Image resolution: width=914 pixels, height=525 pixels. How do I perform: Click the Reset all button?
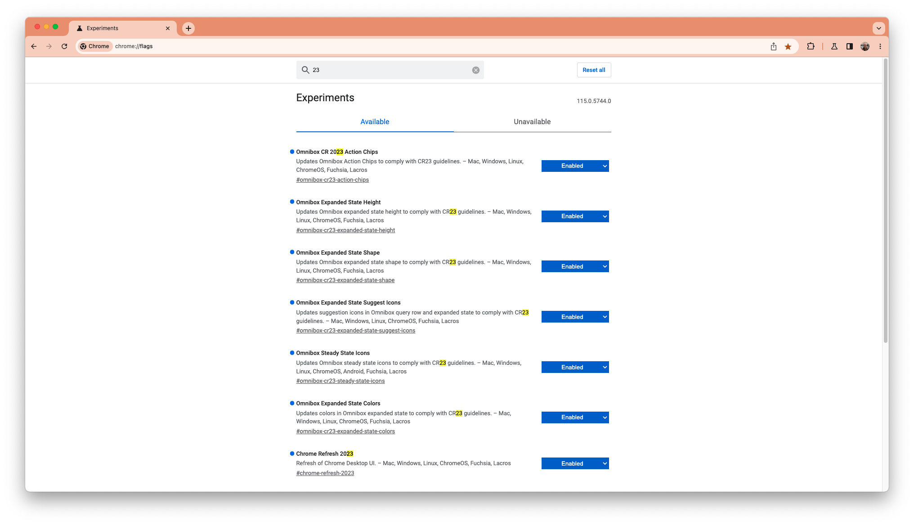tap(594, 70)
